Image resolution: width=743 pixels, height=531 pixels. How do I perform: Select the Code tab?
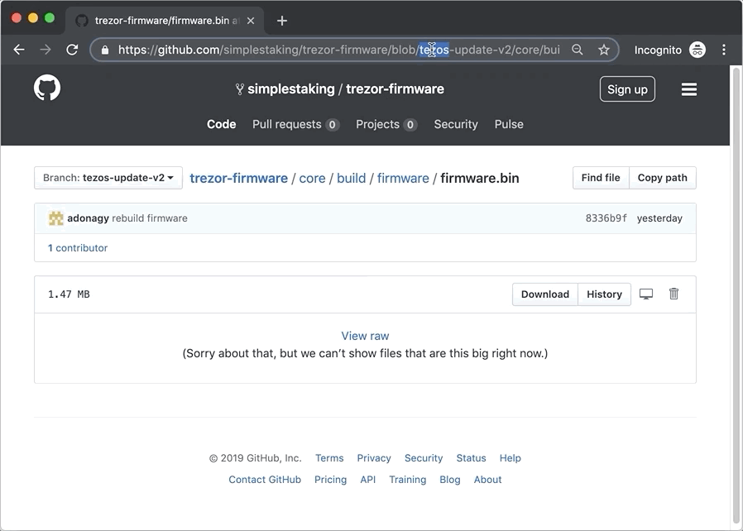click(x=221, y=124)
